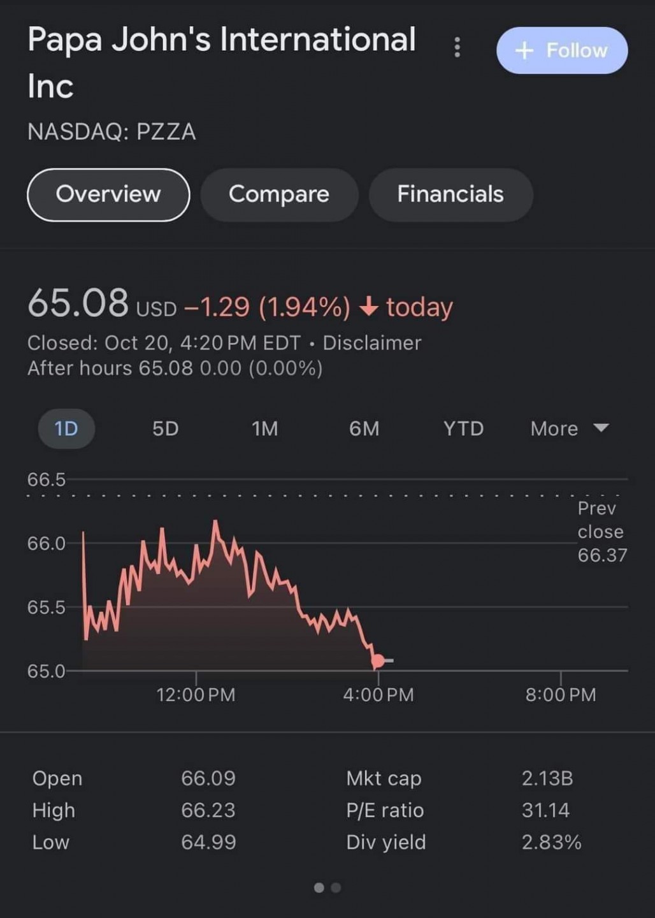Switch to the Overview tab
This screenshot has height=918, width=655.
(108, 194)
